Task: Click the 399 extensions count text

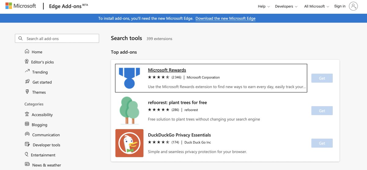Action: [x=159, y=39]
